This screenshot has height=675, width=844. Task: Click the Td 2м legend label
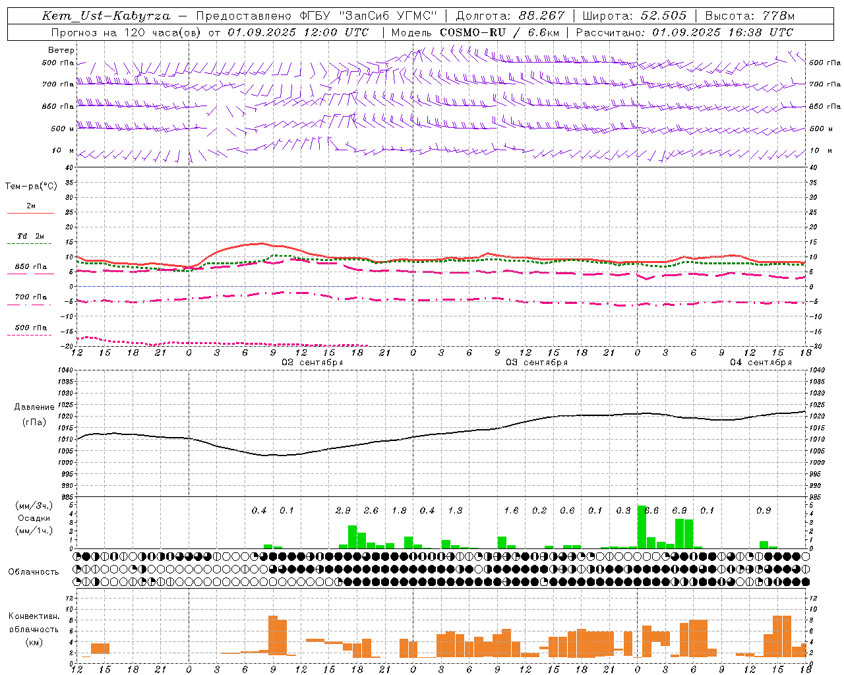coord(30,236)
